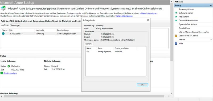
Task: Click the Auftrag abgeschlossen. description in job row
Action: tap(67, 33)
